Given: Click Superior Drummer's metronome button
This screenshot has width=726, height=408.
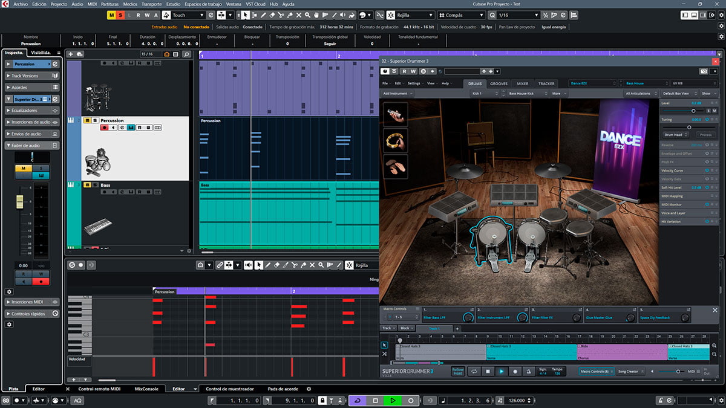Looking at the screenshot, I should [x=528, y=371].
